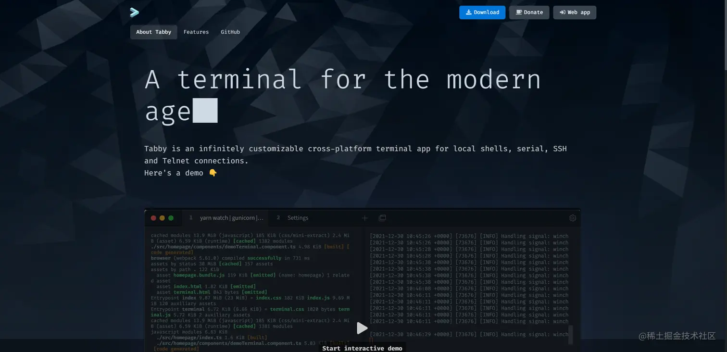This screenshot has height=352, width=727.
Task: Click the demo terminal scrollbar
Action: [571, 335]
